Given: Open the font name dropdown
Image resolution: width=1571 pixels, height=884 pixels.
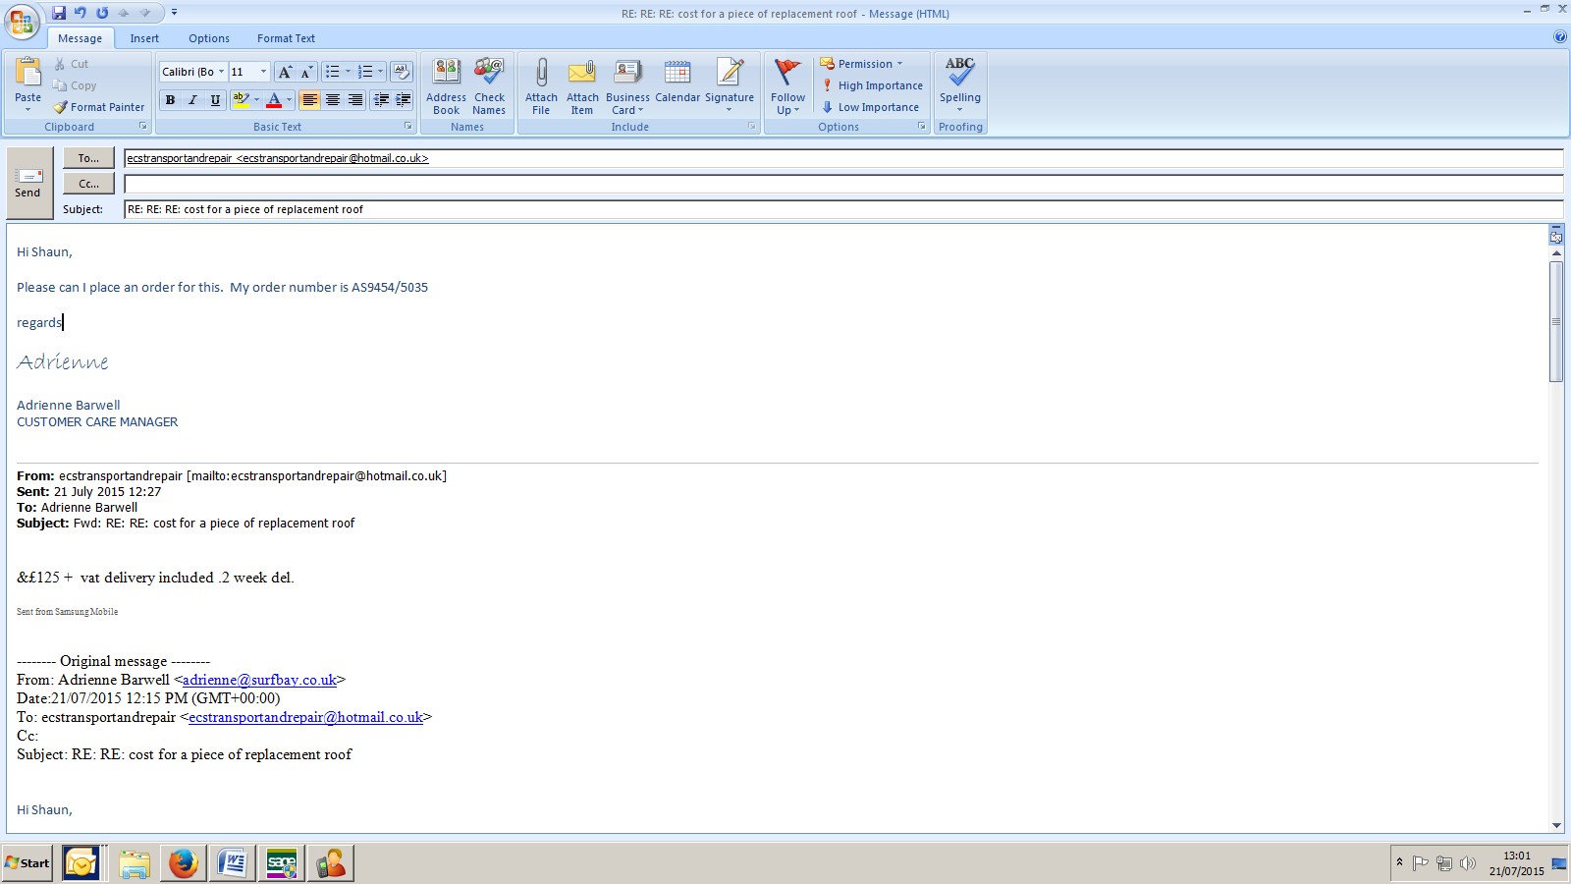Looking at the screenshot, I should [x=221, y=72].
